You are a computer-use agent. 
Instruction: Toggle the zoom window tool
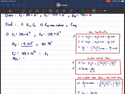point(10,11)
